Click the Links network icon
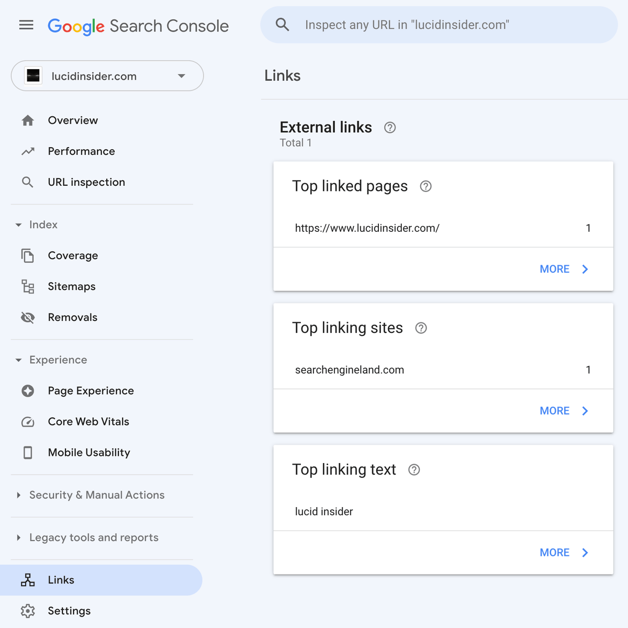 click(x=28, y=580)
